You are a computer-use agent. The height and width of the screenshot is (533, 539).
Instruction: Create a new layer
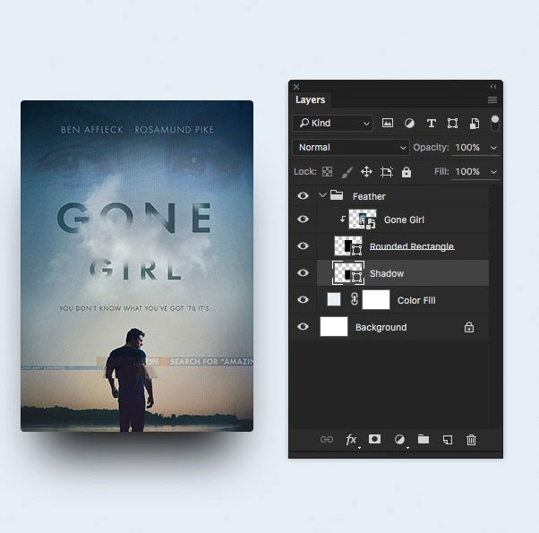(x=448, y=440)
